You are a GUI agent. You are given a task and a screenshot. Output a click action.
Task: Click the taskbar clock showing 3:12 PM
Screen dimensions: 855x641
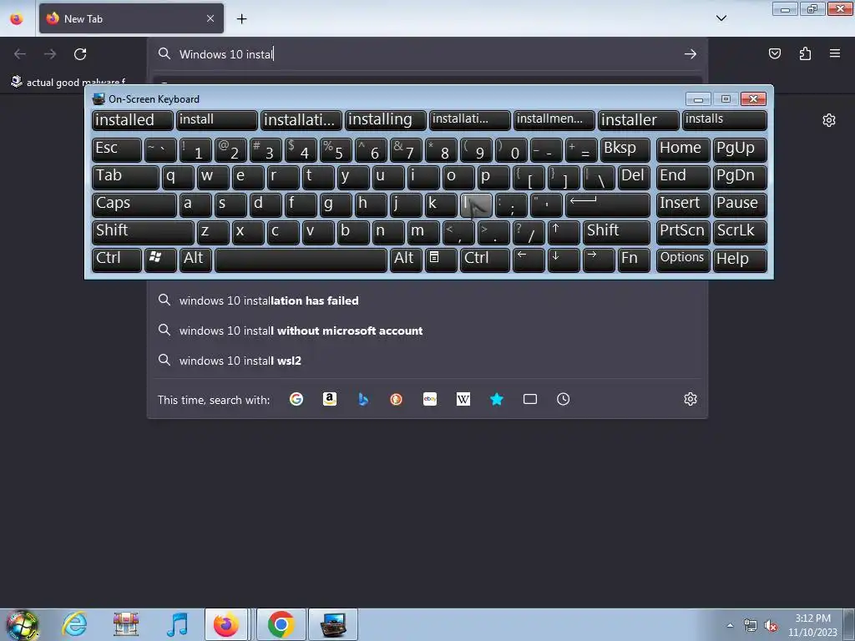812,625
